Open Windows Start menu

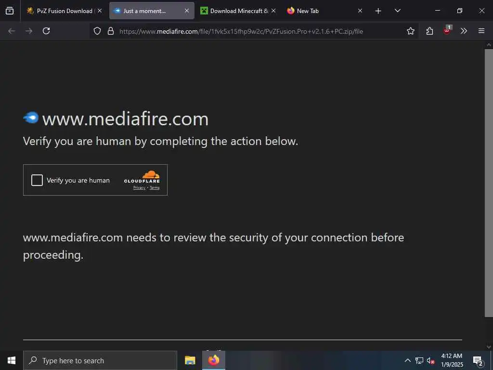tap(12, 360)
